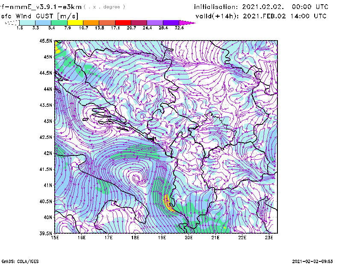Click the 'valid(+14h): 2021.FEB.02 14:00 UTC' line
This screenshot has width=342, height=264.
[x=261, y=16]
